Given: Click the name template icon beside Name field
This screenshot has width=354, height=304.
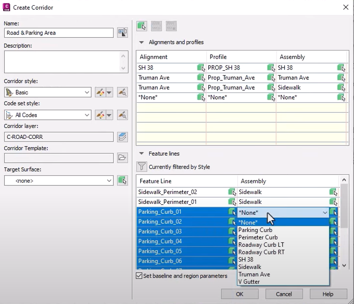Looking at the screenshot, I should 123,33.
